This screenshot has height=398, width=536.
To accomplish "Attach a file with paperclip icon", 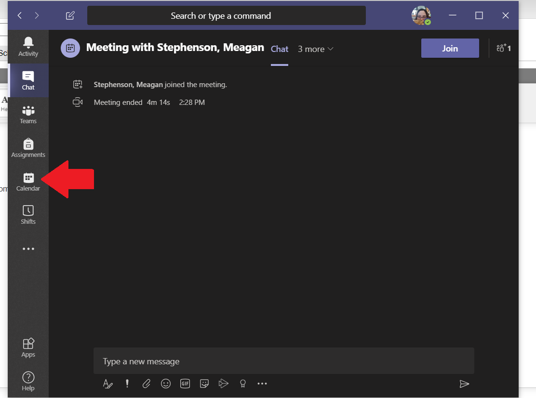I will pos(147,384).
